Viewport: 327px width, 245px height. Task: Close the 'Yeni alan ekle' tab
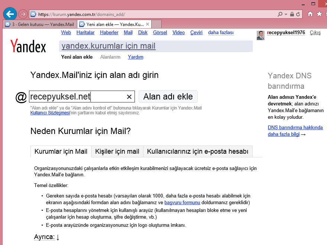pos(148,24)
